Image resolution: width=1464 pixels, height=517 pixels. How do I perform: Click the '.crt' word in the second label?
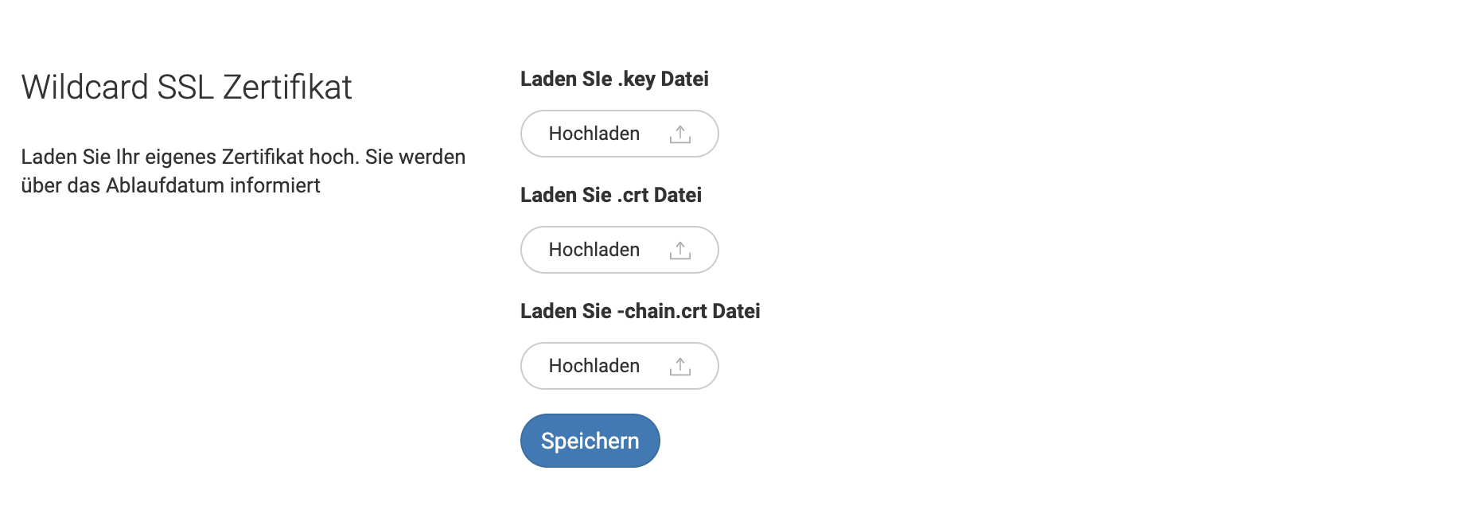click(x=633, y=195)
